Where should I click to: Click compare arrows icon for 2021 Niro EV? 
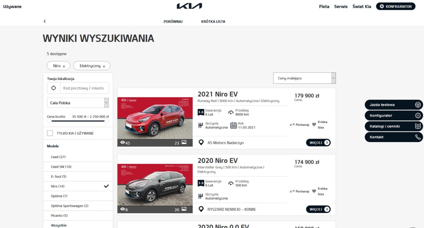[292, 125]
